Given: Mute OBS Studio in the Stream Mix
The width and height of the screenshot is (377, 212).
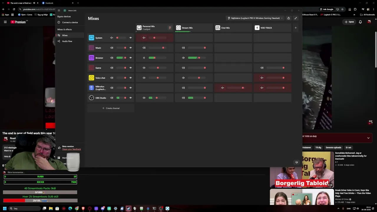Looking at the screenshot, I should point(183,98).
